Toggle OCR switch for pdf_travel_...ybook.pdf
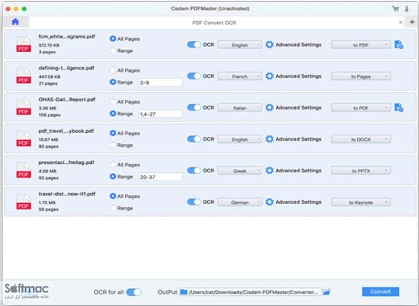 click(194, 139)
